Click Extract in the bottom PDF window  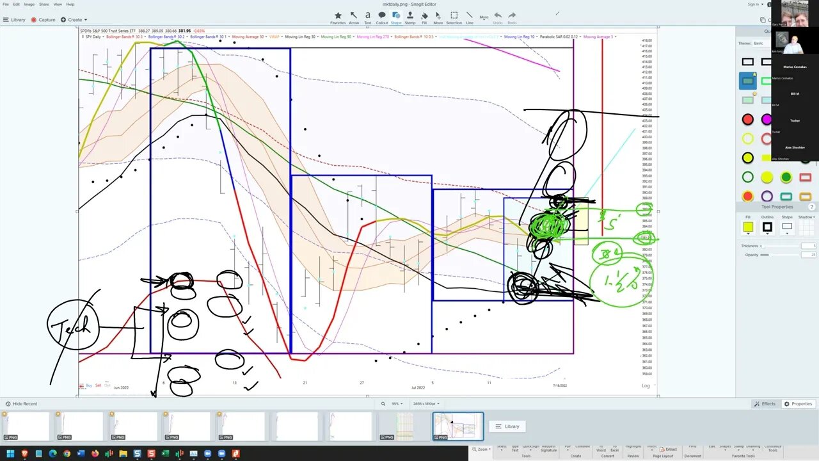[x=669, y=449]
